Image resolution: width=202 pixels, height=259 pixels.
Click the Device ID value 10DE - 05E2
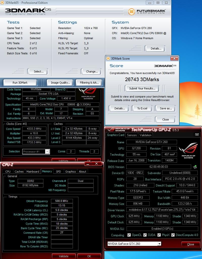(135, 173)
